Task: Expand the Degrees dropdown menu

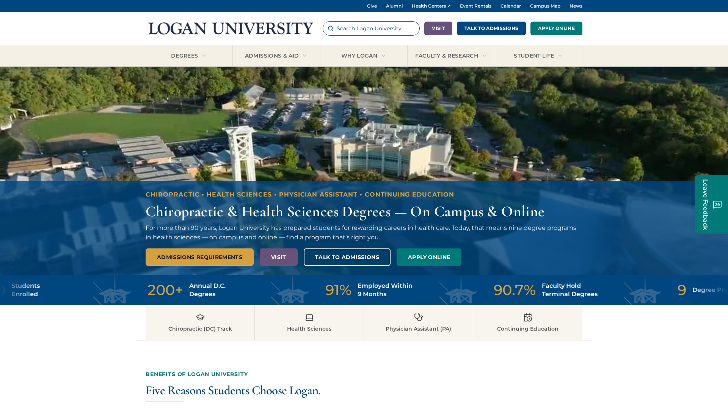Action: tap(188, 56)
